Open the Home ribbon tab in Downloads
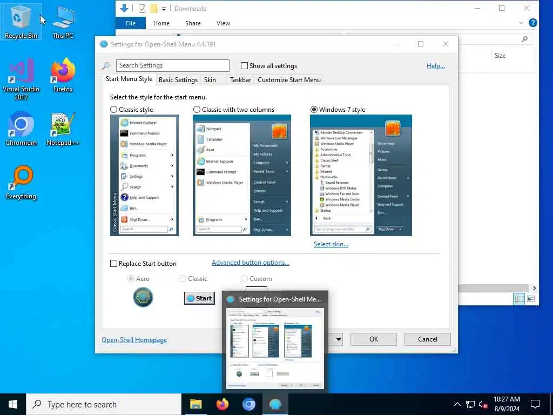This screenshot has width=553, height=415. click(x=161, y=23)
